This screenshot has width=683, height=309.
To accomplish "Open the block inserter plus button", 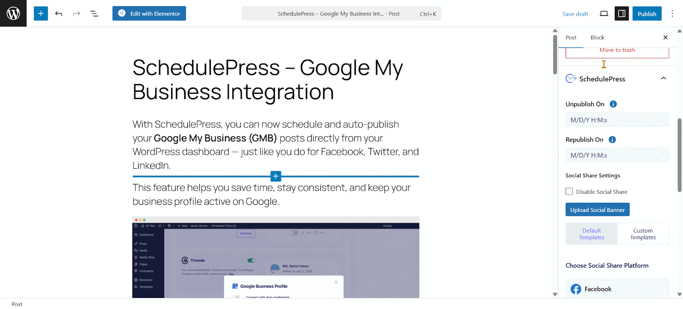I will point(41,14).
